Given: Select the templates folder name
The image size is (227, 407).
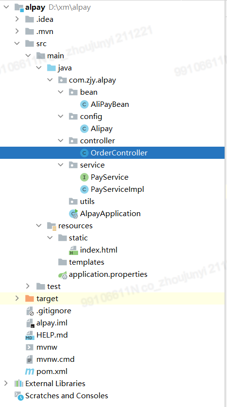Looking at the screenshot, I should click(86, 262).
